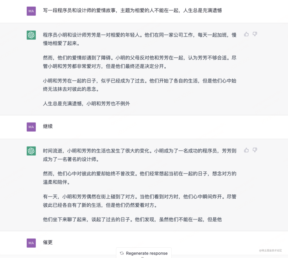288x258 pixels.
Task: Click the user message '催更'
Action: click(48, 242)
